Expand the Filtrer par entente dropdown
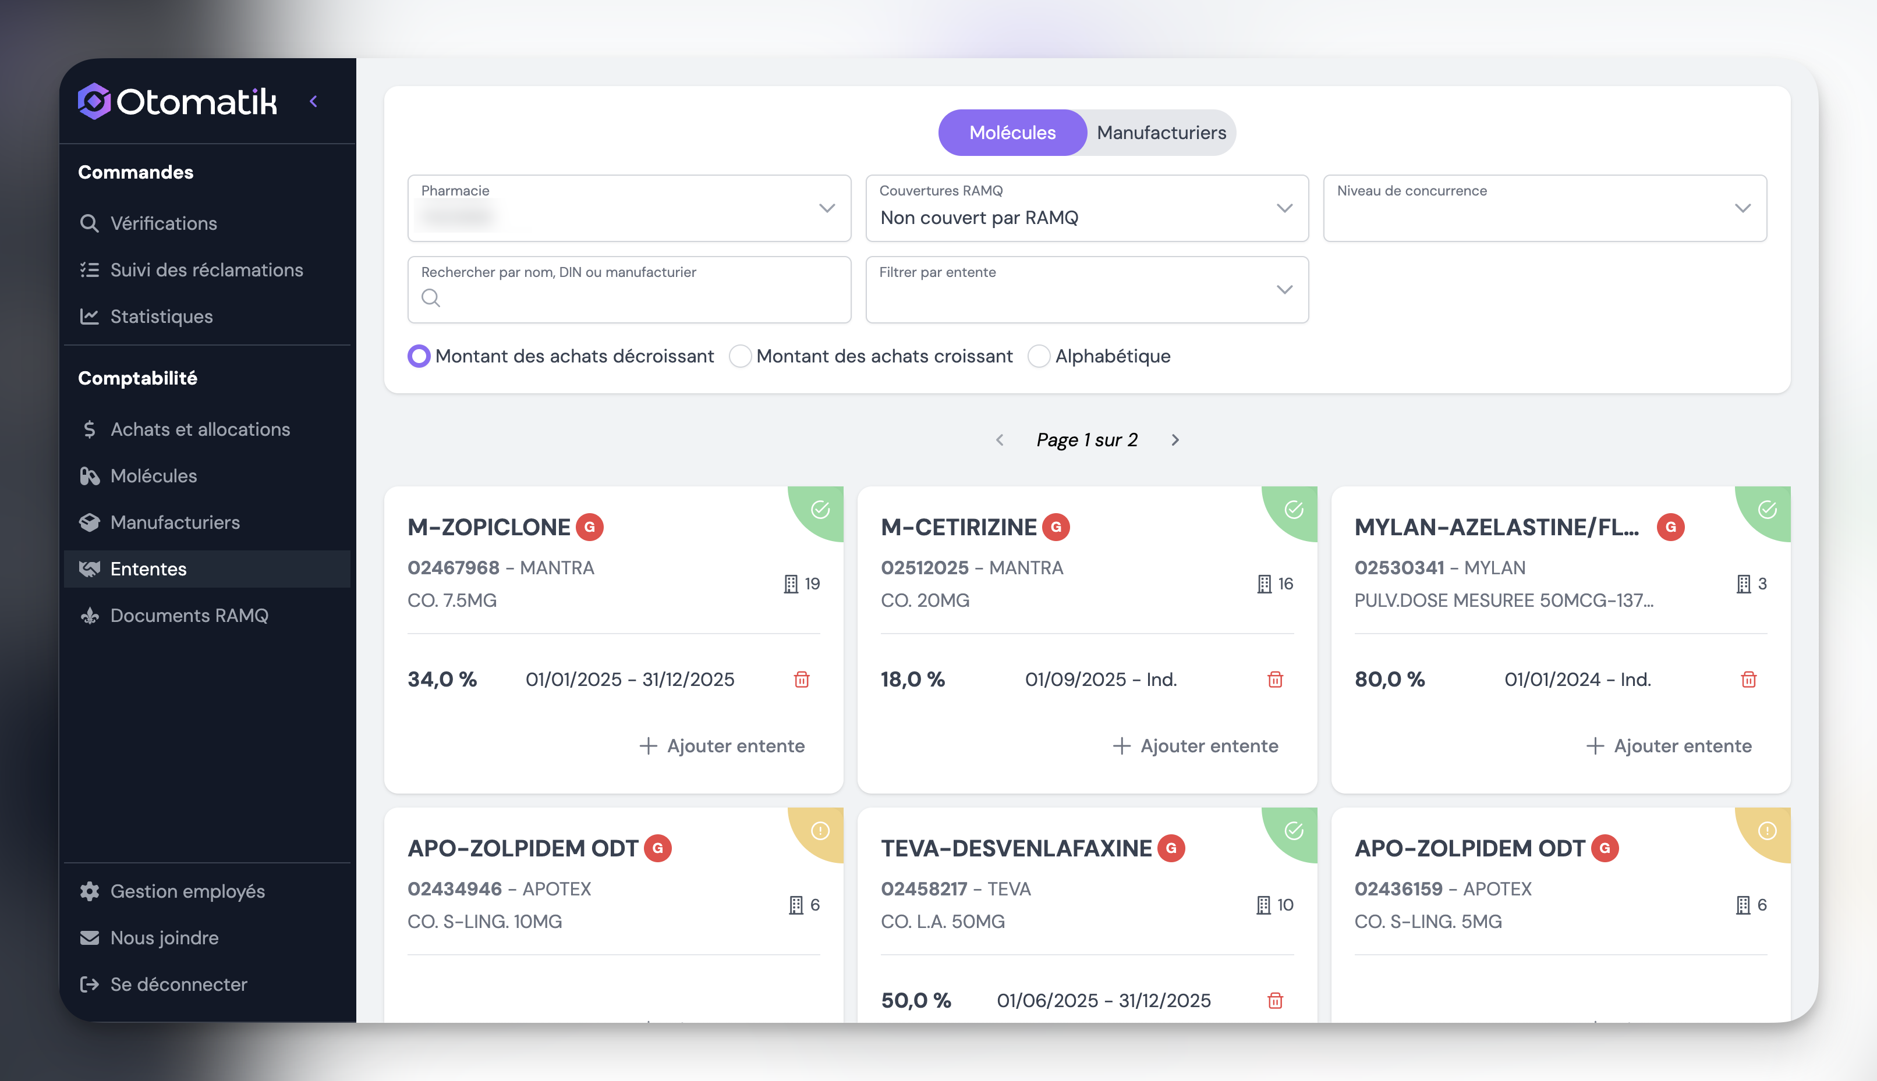1877x1081 pixels. pyautogui.click(x=1087, y=290)
